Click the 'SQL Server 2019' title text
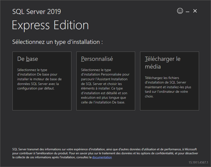The width and height of the screenshot is (211, 167). 37,11
